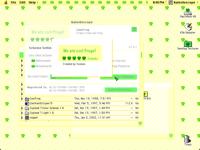Select the copper folder icon

coord(27,117)
